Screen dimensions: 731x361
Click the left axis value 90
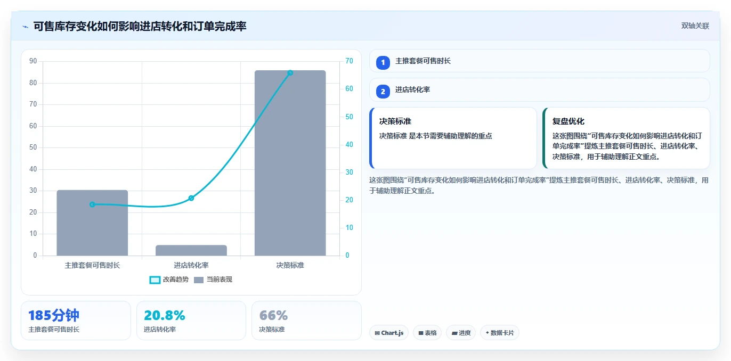33,61
